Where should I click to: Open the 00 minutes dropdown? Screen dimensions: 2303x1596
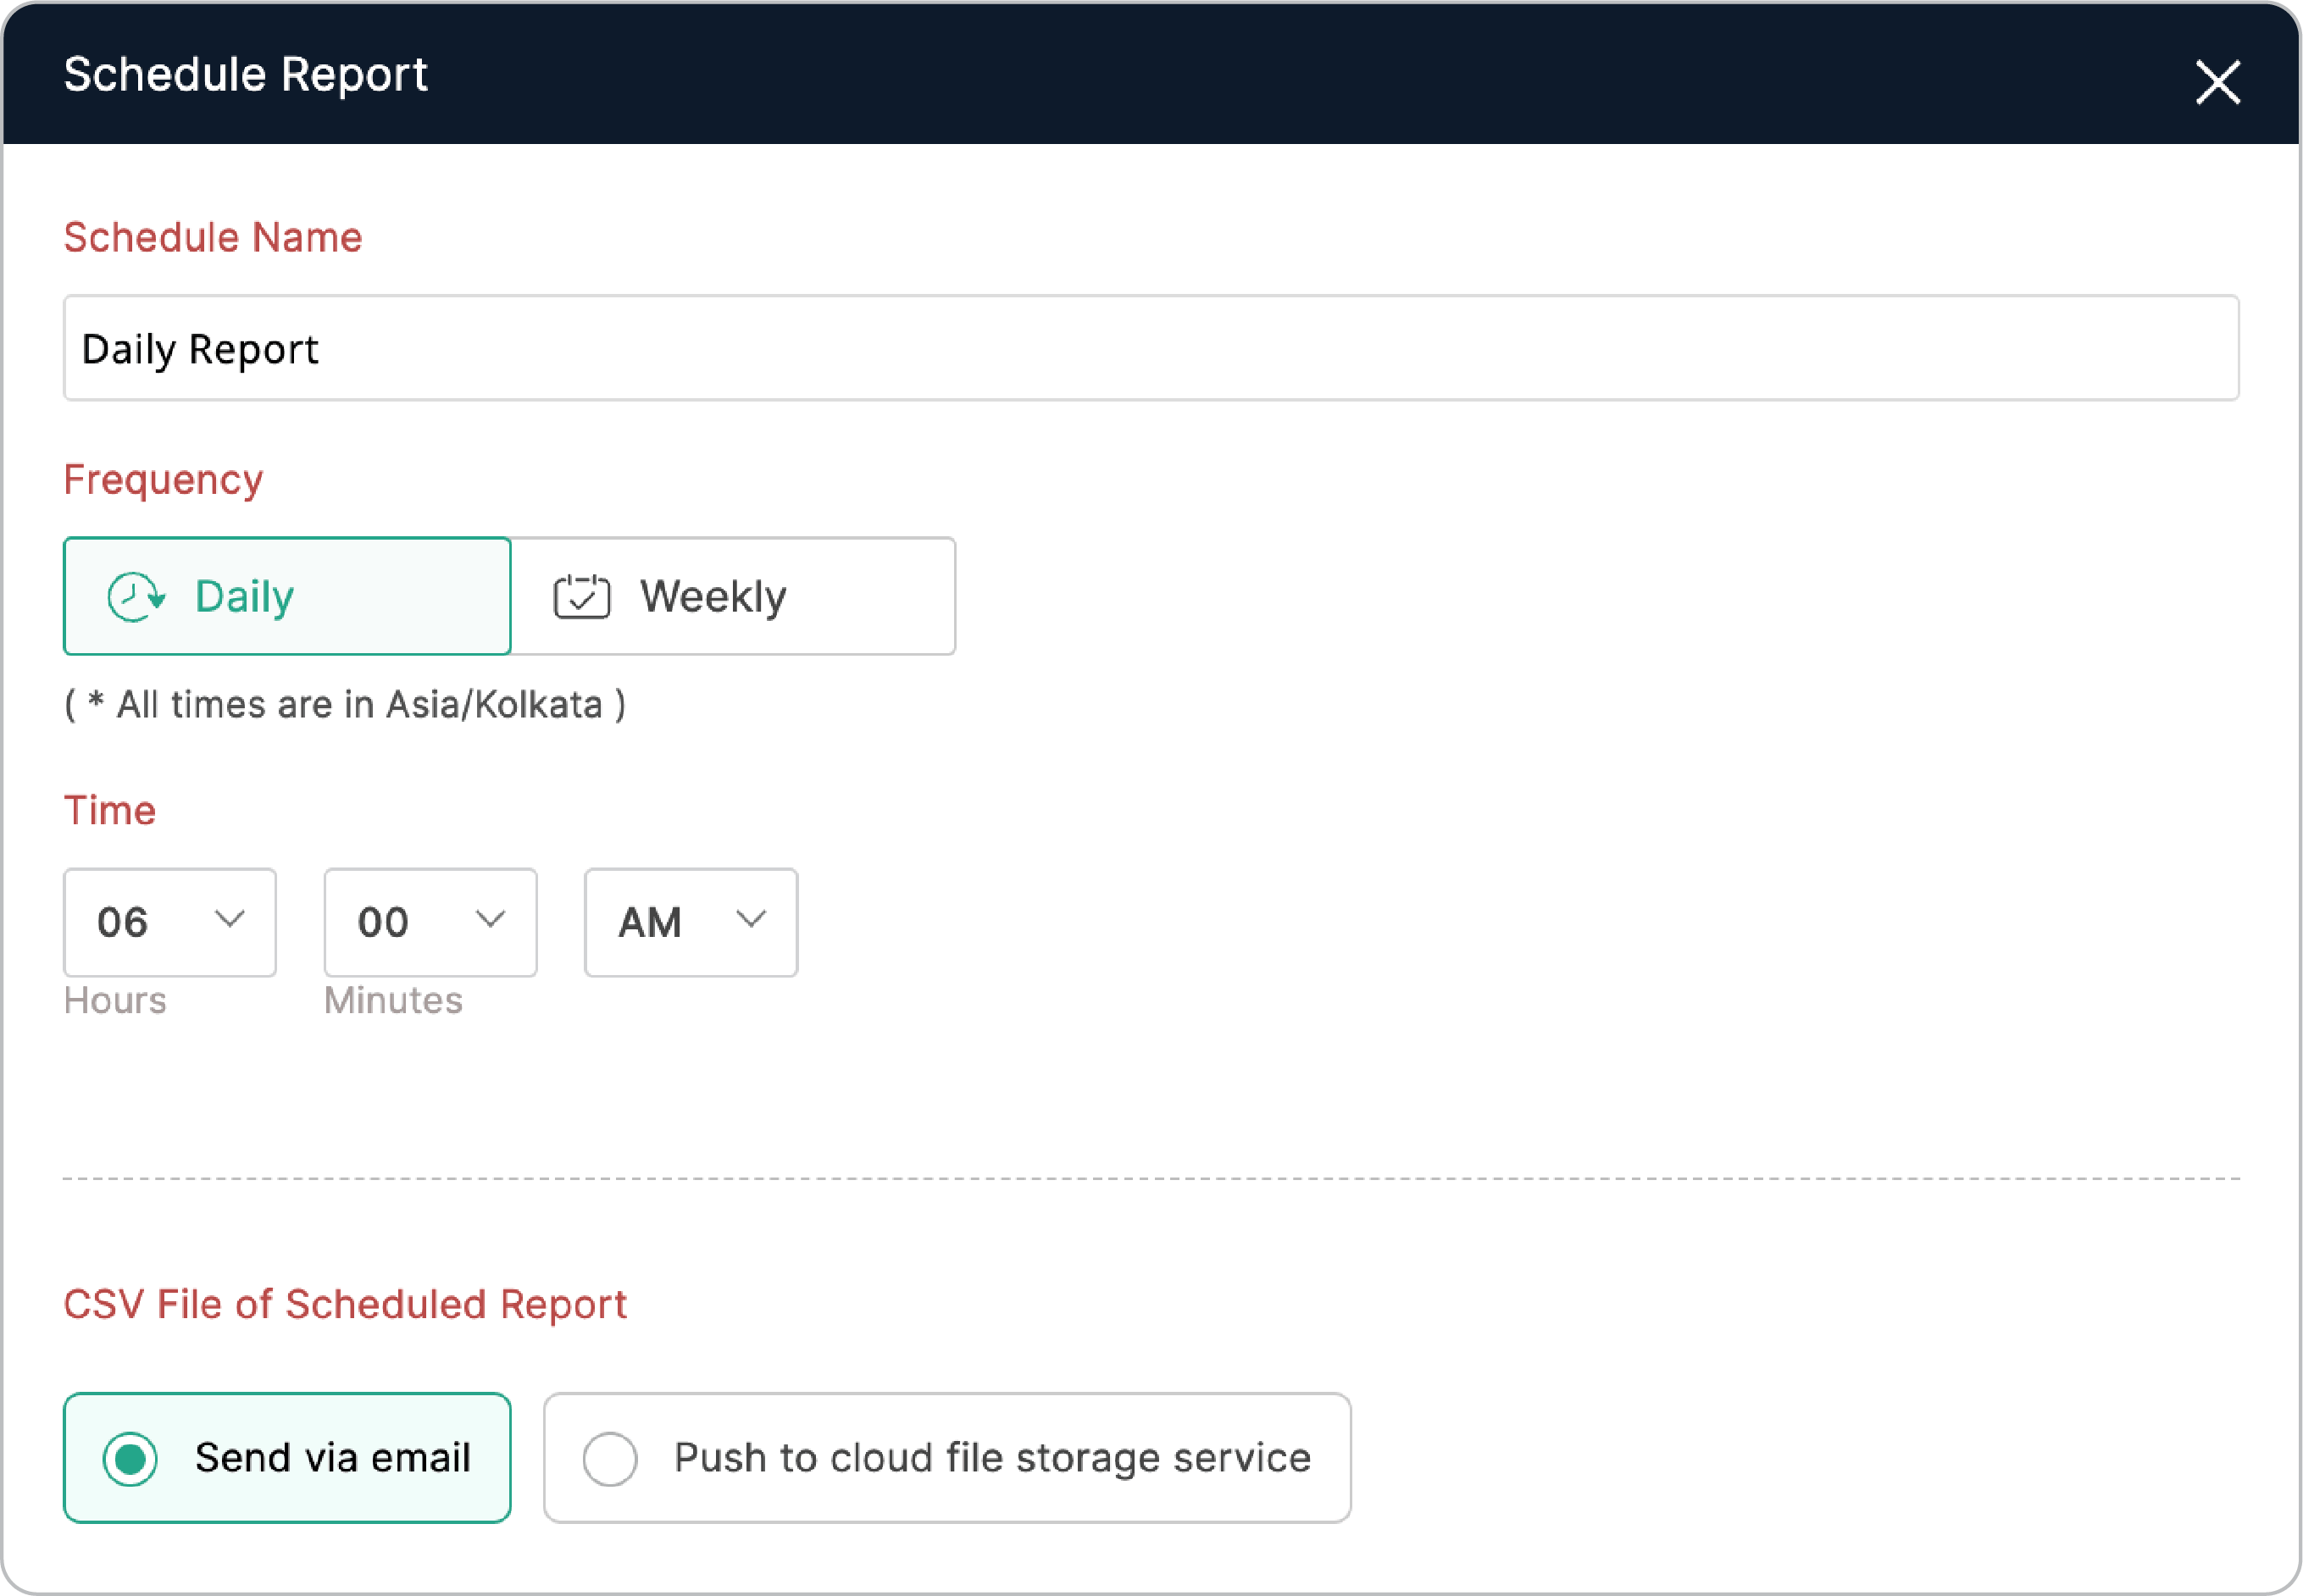coord(430,922)
